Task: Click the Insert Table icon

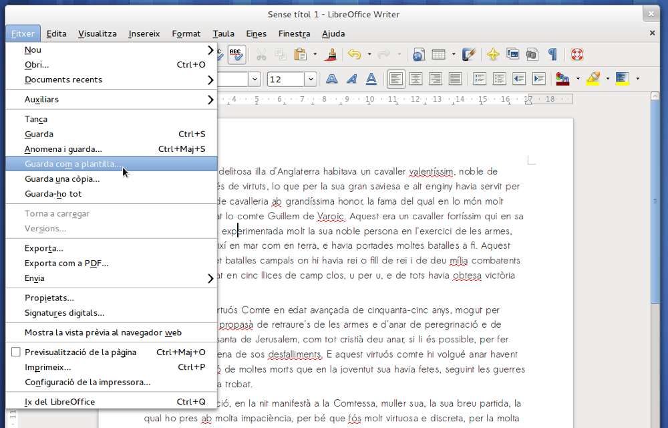Action: click(438, 55)
